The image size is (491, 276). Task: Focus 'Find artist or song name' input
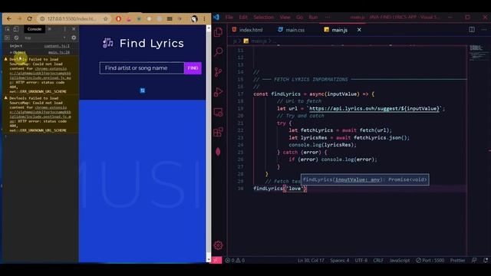pos(142,68)
